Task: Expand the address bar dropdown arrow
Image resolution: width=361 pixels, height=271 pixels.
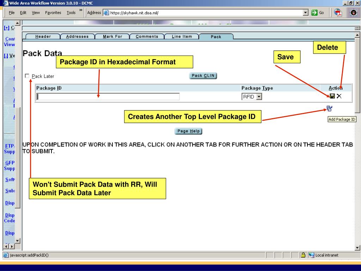Action: 306,13
